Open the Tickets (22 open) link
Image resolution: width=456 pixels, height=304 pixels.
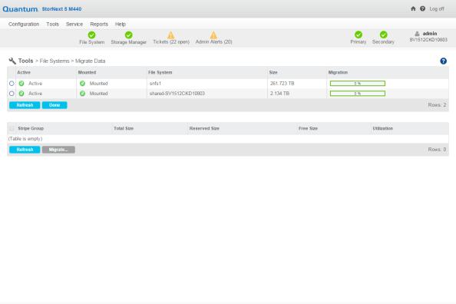pos(171,42)
